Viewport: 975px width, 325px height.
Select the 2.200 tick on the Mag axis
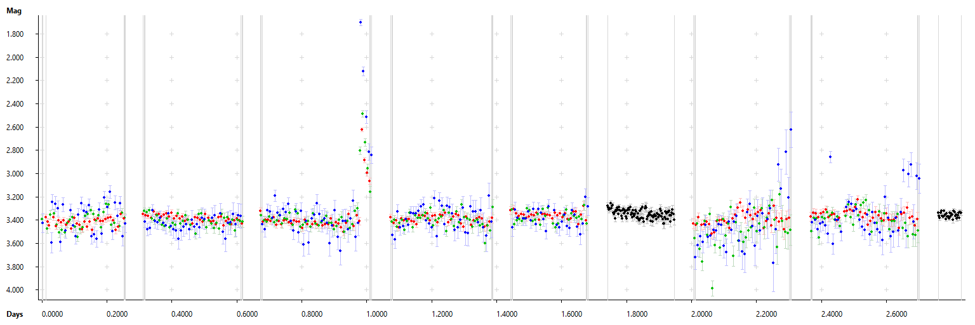15,81
